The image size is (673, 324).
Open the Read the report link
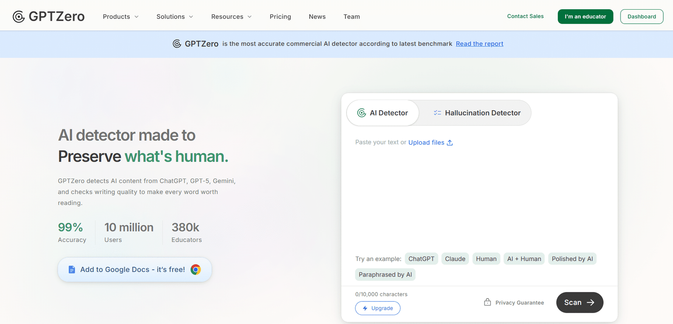(480, 44)
